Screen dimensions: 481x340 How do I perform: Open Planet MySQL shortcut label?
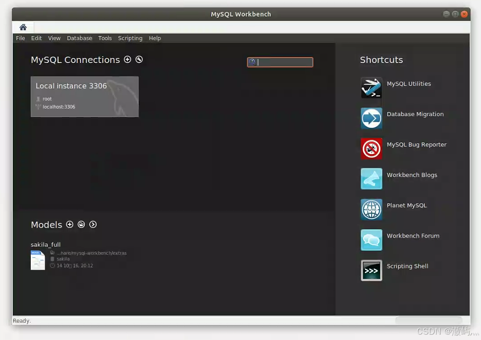(407, 205)
